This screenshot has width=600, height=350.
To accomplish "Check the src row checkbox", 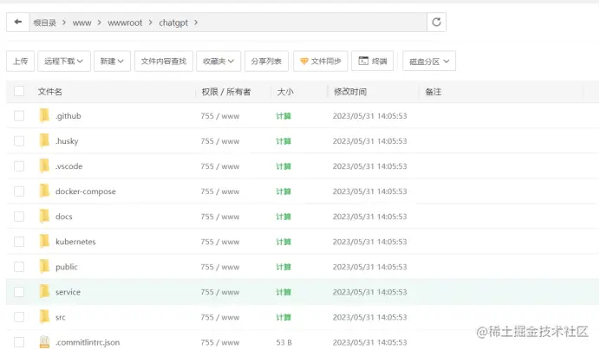I will [x=19, y=317].
